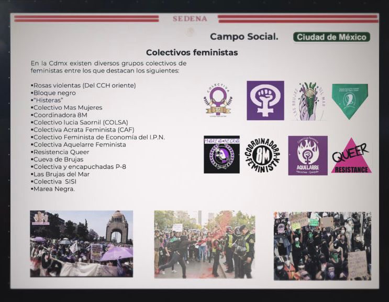The height and width of the screenshot is (302, 389).
Task: Click the Ciudad de México green badge
Action: (x=332, y=37)
